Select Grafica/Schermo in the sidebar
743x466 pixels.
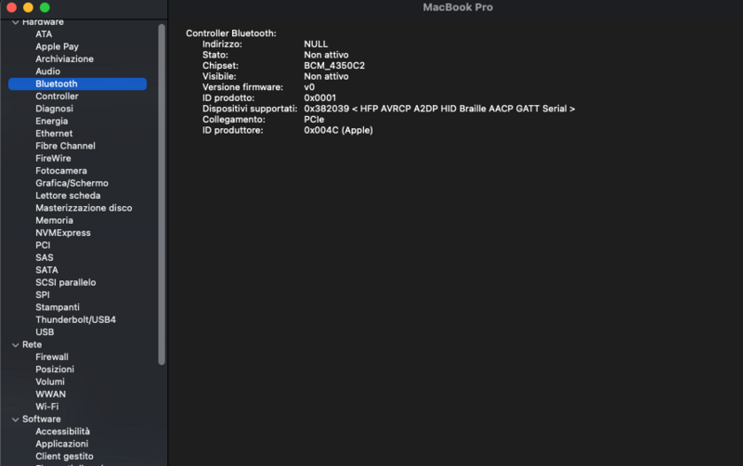[x=72, y=183]
